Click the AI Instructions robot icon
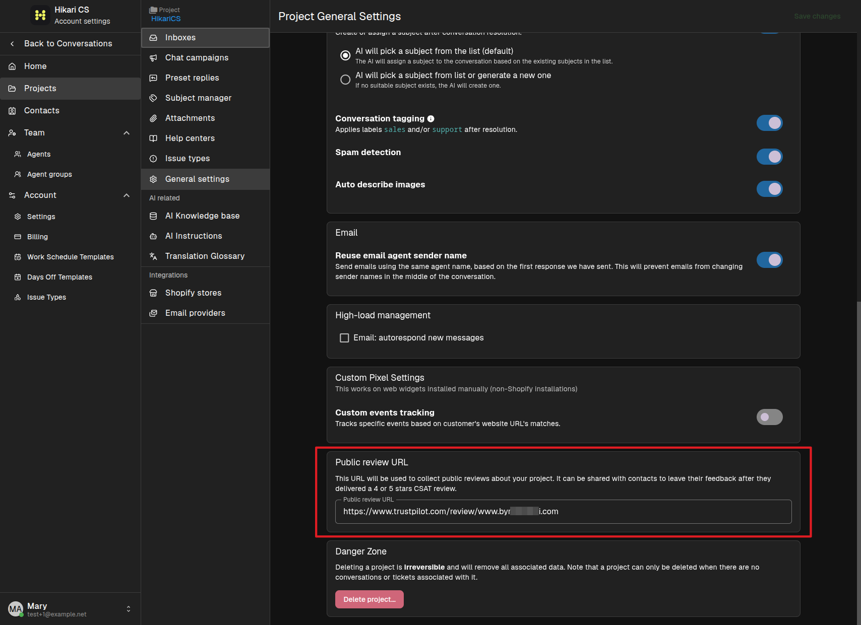This screenshot has height=625, width=861. (153, 236)
